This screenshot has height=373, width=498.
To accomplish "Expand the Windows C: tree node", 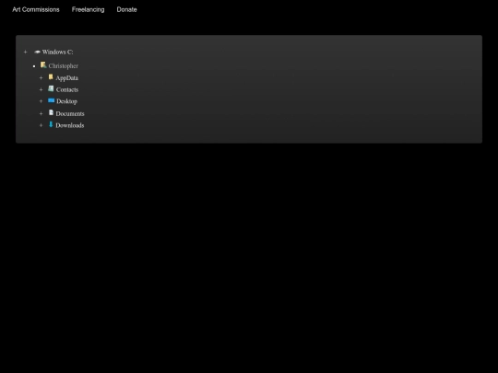I will [x=26, y=52].
